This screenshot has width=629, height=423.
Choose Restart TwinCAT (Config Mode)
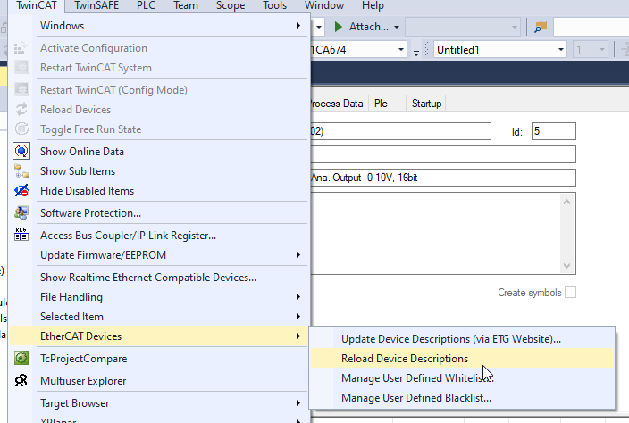160,90
